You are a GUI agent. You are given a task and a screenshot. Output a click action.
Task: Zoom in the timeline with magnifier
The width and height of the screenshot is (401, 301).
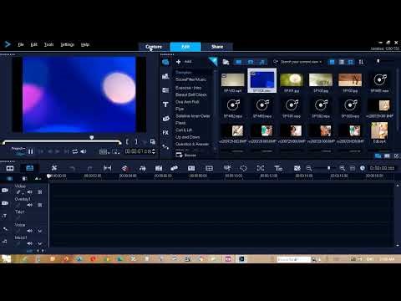click(343, 168)
